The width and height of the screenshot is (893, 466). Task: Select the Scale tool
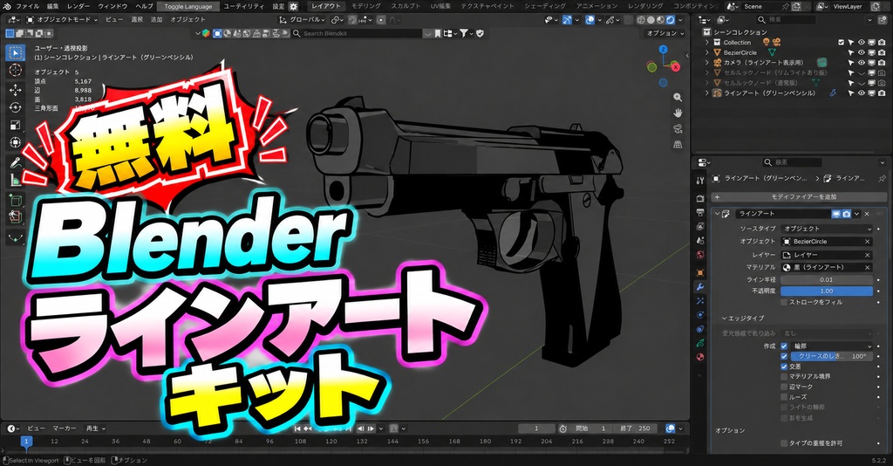click(x=16, y=125)
